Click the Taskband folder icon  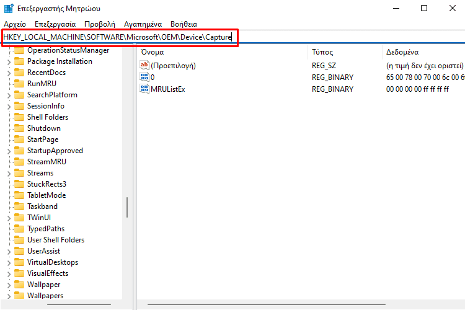point(19,206)
